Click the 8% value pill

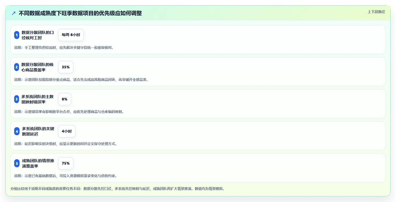point(64,99)
